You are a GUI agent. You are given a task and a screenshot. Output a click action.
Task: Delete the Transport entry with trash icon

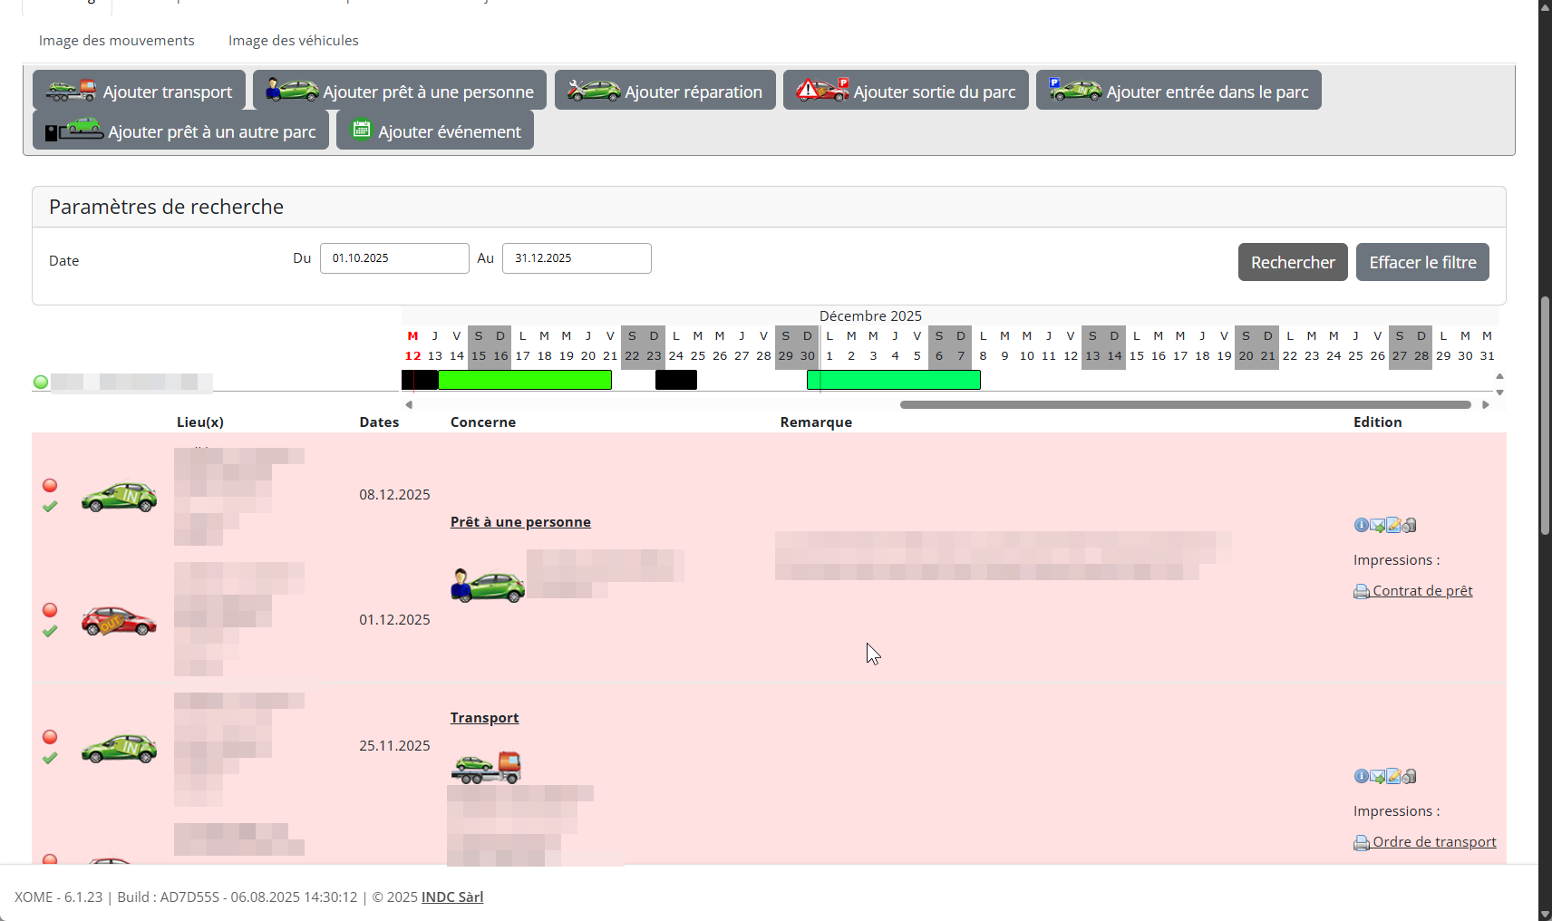click(x=1410, y=776)
